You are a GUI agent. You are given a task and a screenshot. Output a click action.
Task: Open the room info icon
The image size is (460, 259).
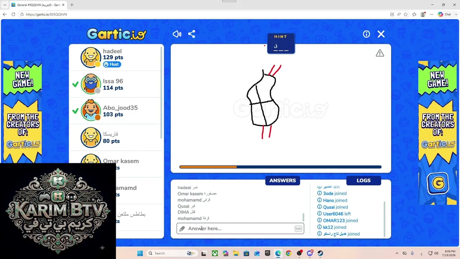tap(367, 34)
